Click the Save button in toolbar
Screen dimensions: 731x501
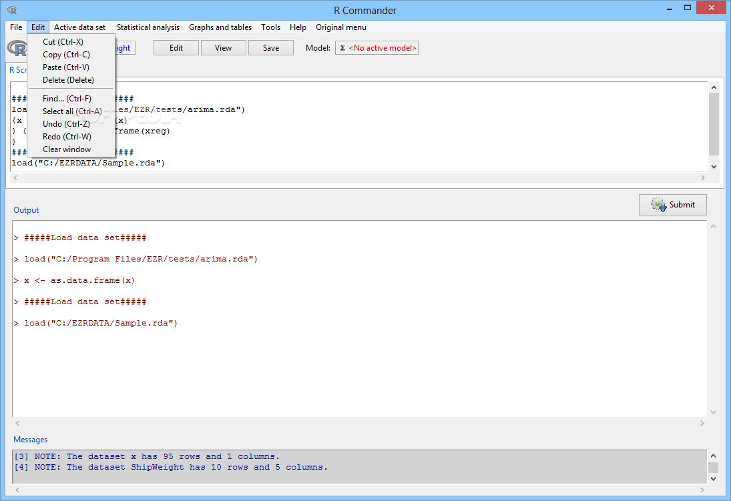pyautogui.click(x=271, y=47)
